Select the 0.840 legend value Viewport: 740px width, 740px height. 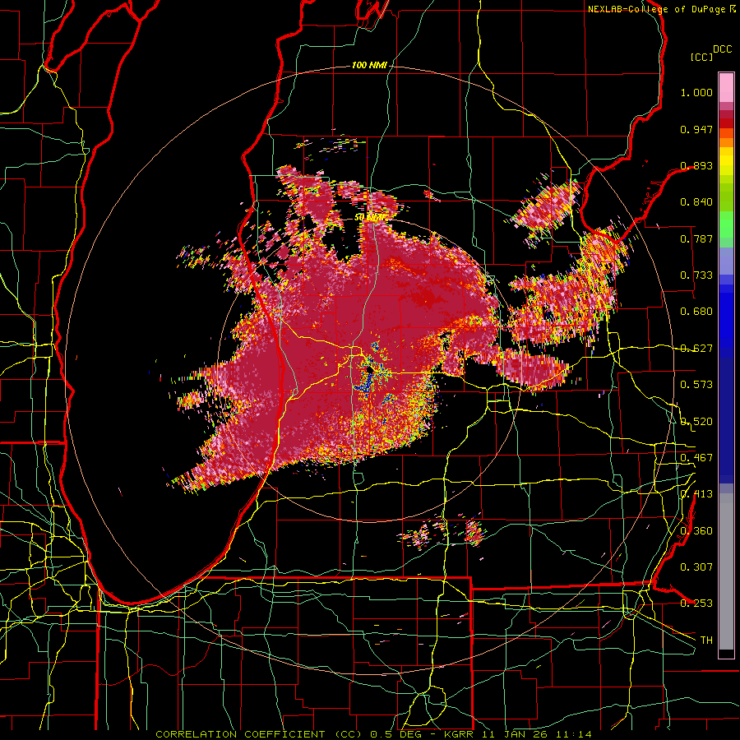(696, 202)
